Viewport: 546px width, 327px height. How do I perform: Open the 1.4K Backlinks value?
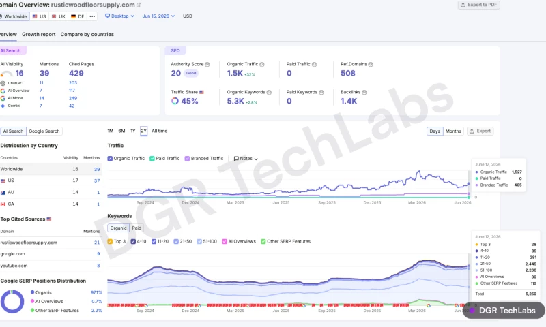click(x=349, y=101)
